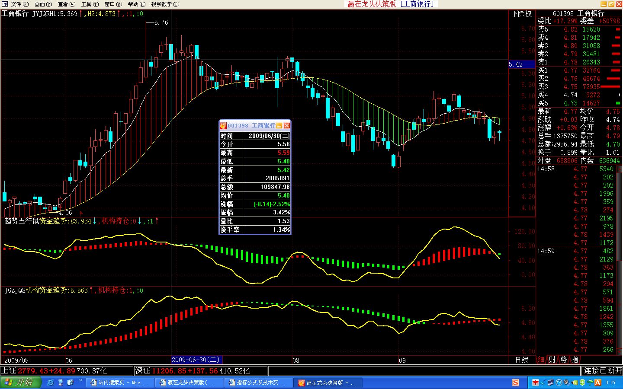Open the 查看 menu
Screen dimensions: 623x389
(66, 4)
